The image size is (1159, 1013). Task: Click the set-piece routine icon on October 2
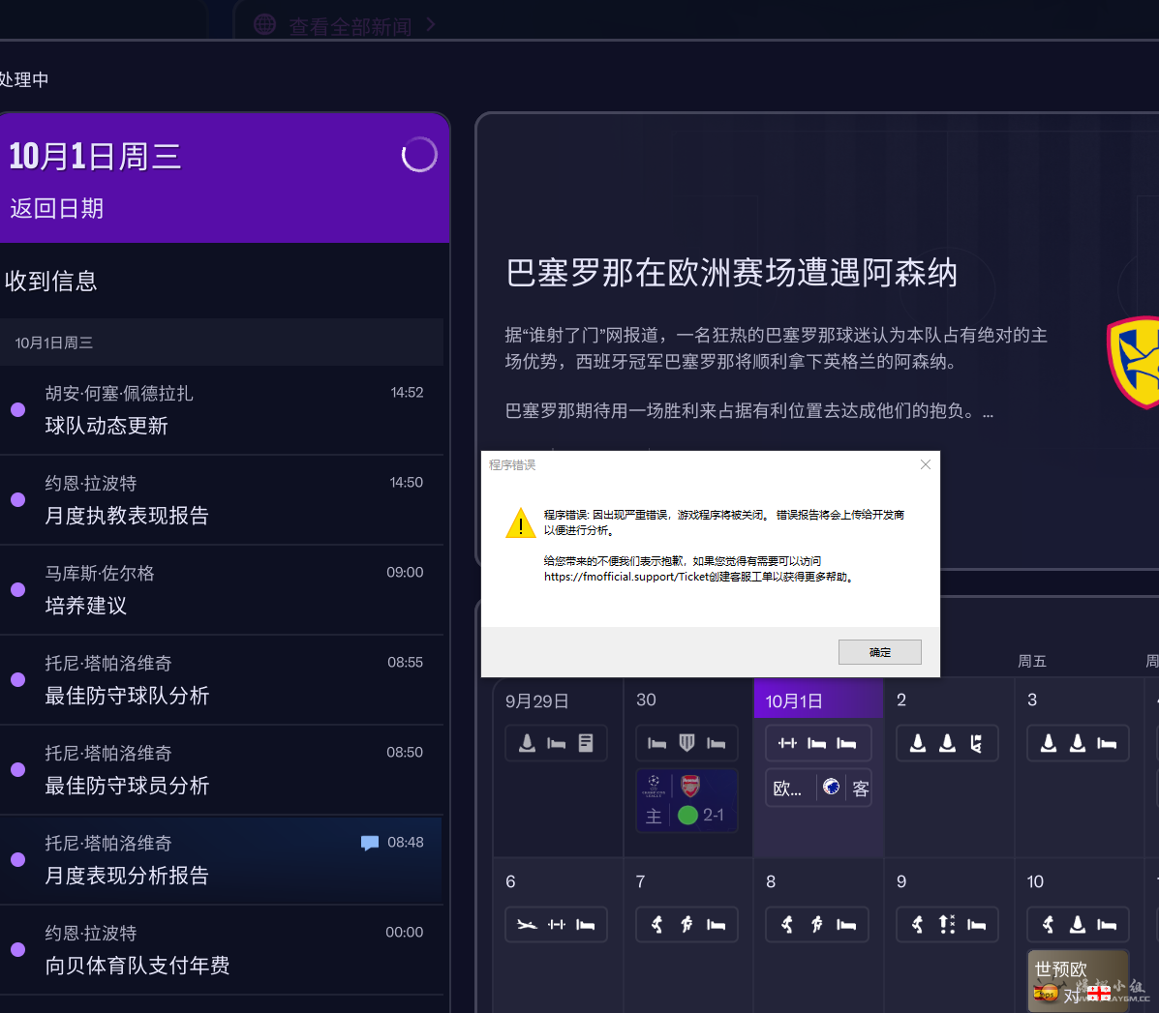tap(975, 741)
